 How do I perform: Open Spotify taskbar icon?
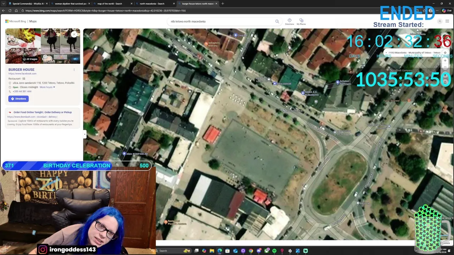coord(274,251)
